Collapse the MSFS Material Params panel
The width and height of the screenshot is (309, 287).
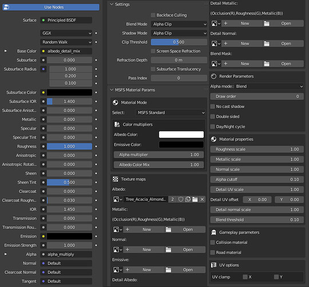(112, 90)
